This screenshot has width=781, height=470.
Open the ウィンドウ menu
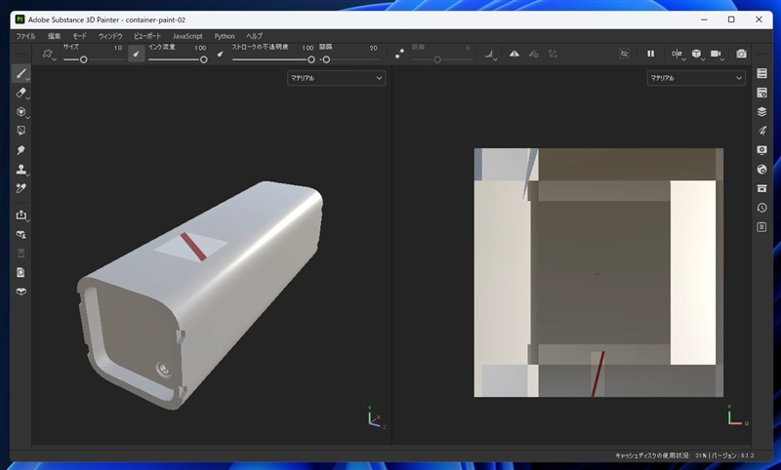click(x=110, y=36)
